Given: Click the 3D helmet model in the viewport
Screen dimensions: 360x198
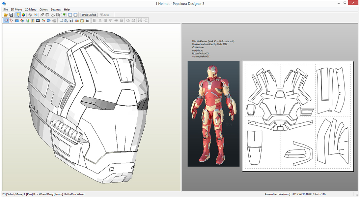Looking at the screenshot, I should [x=88, y=106].
